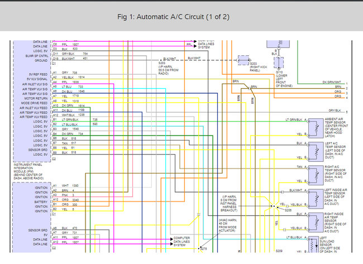
Task: Click the Left A/C Temp Sensor caption
Action: (335, 150)
